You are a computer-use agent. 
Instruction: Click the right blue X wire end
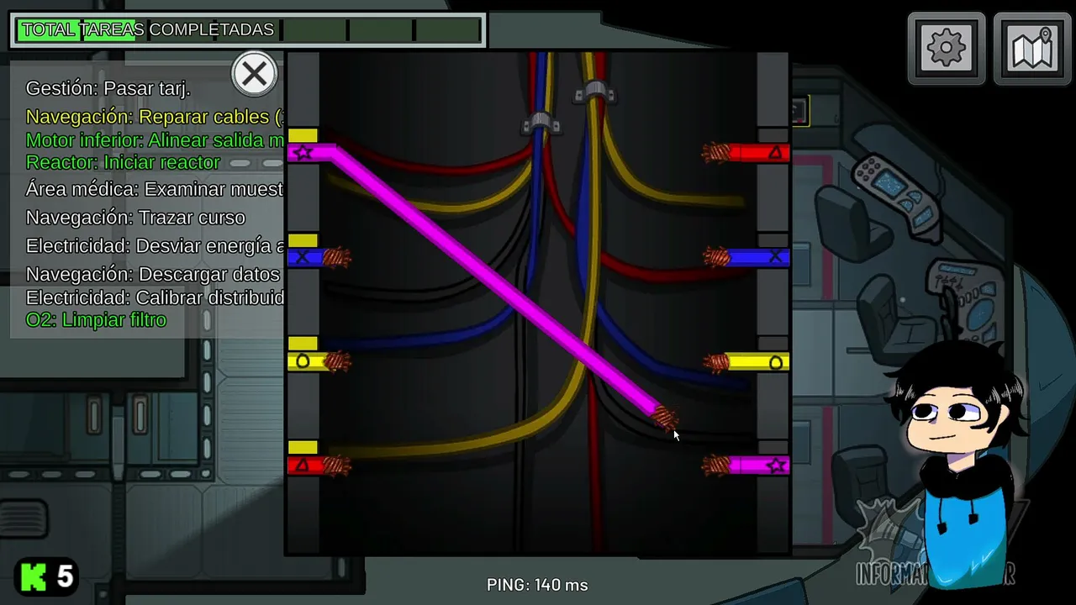tap(746, 257)
